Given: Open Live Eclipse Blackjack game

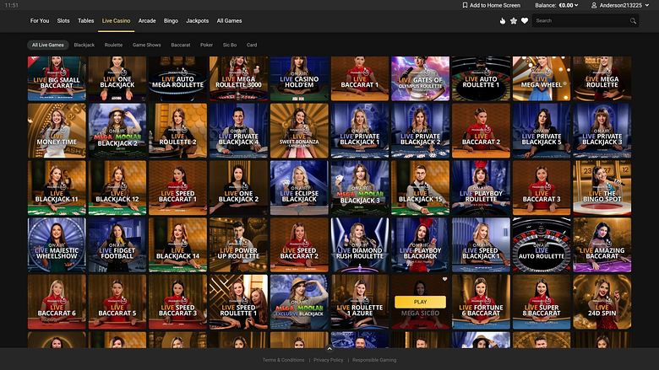Looking at the screenshot, I should [x=299, y=188].
